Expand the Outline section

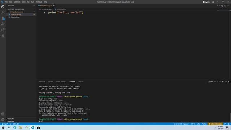11,119
